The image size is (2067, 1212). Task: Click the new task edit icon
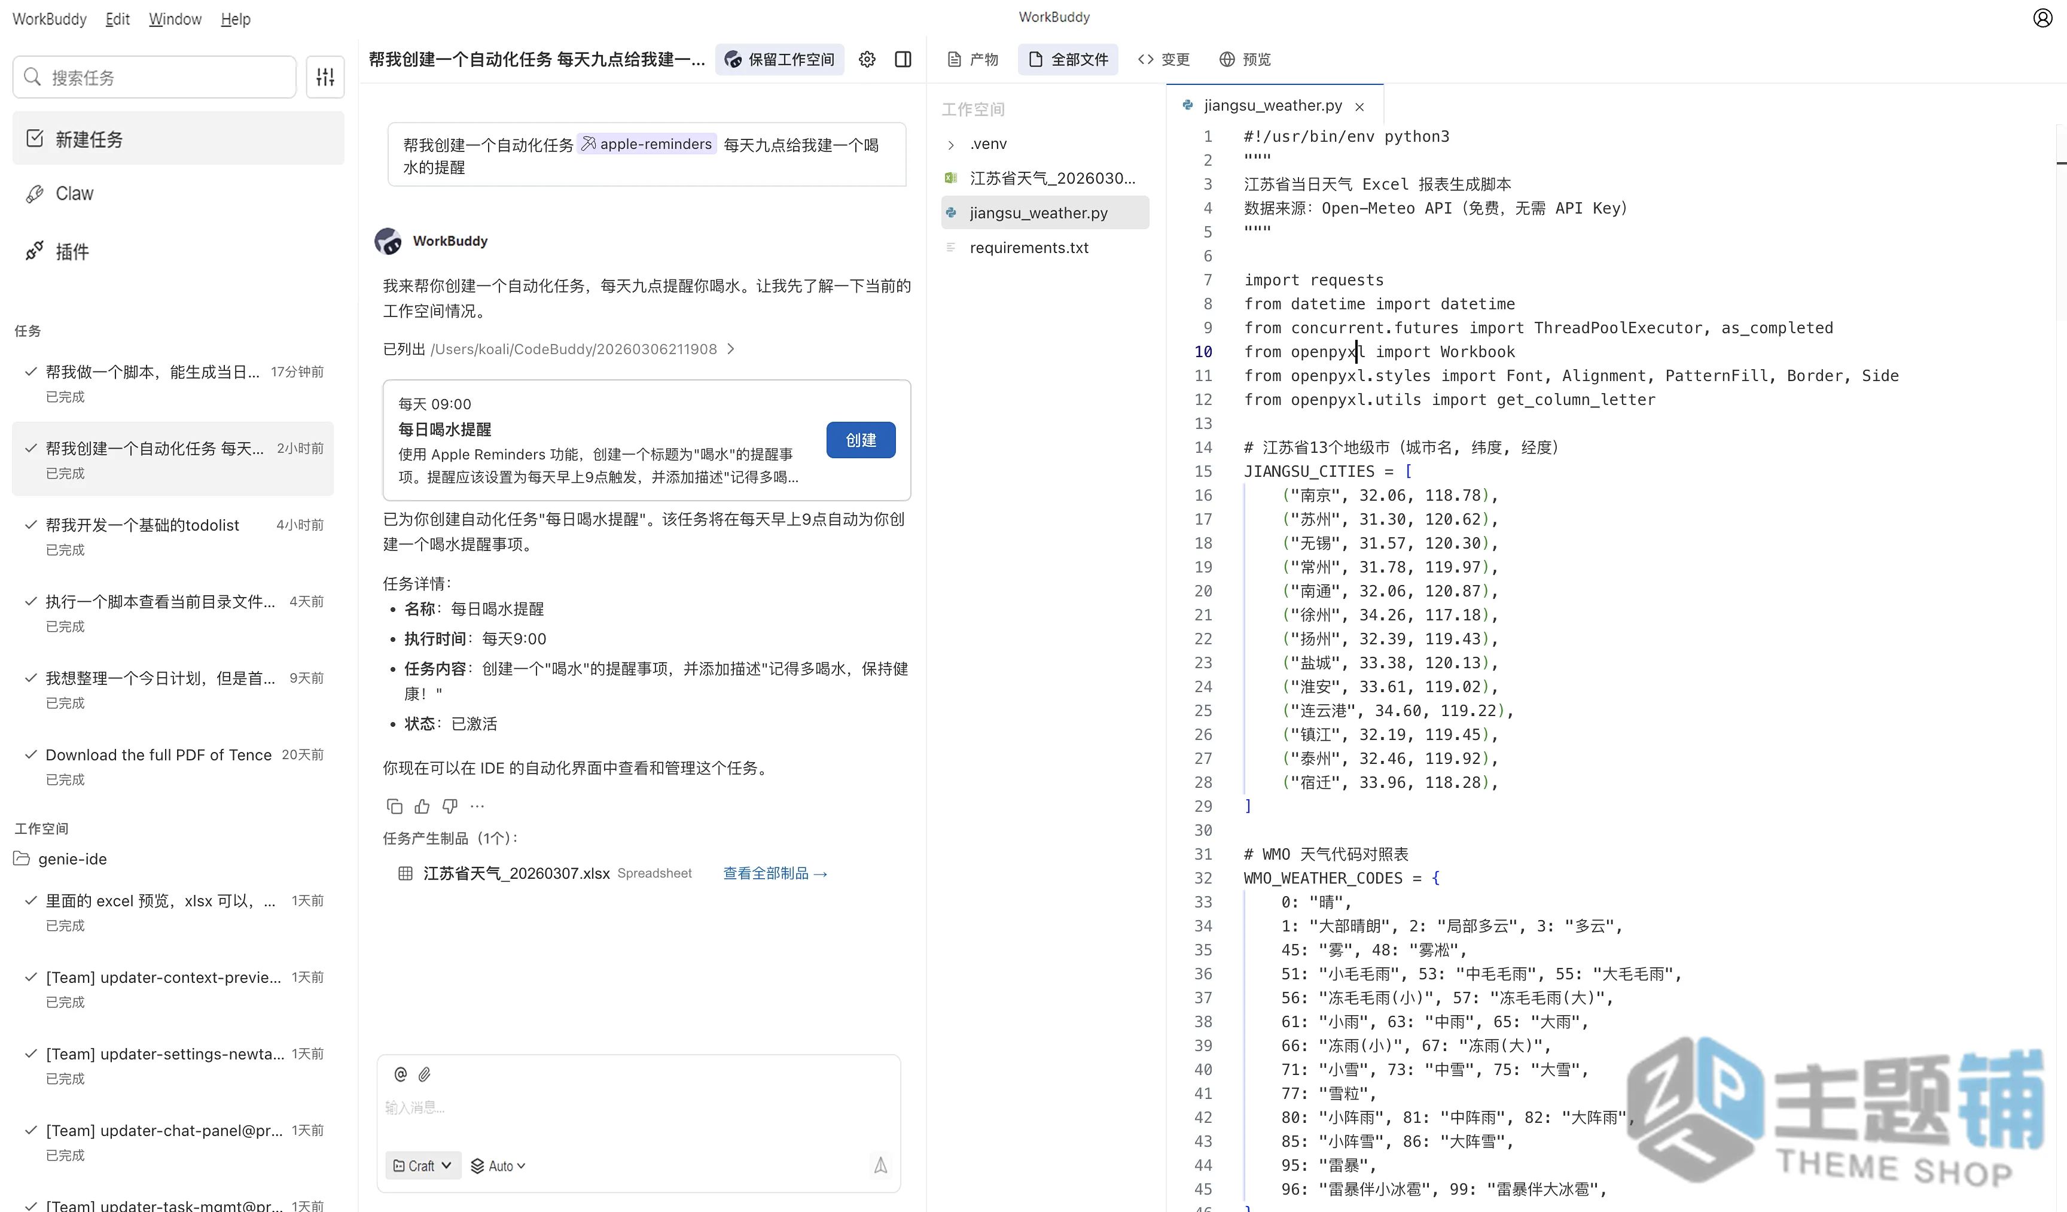click(35, 139)
